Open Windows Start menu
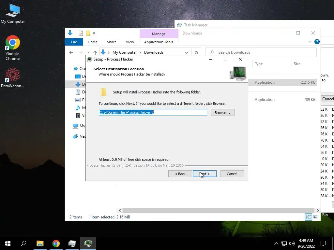 8,243
